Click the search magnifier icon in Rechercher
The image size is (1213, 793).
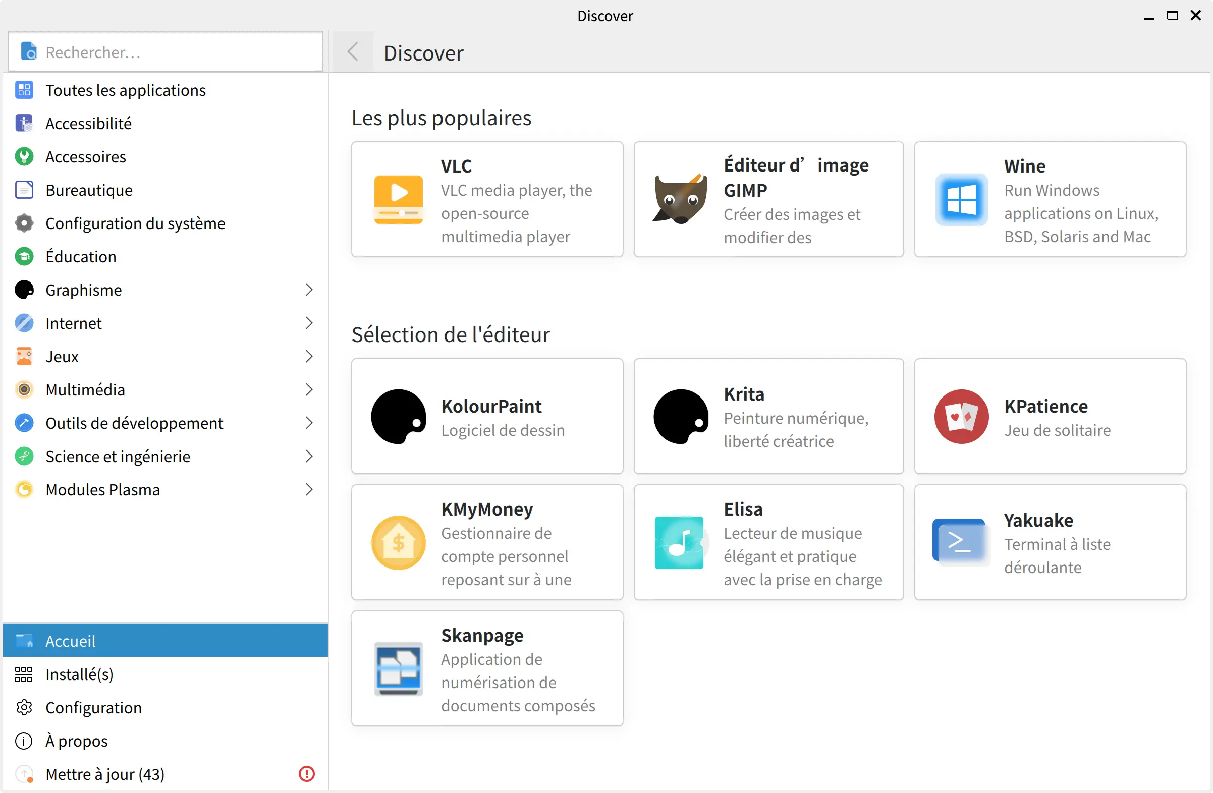point(29,52)
